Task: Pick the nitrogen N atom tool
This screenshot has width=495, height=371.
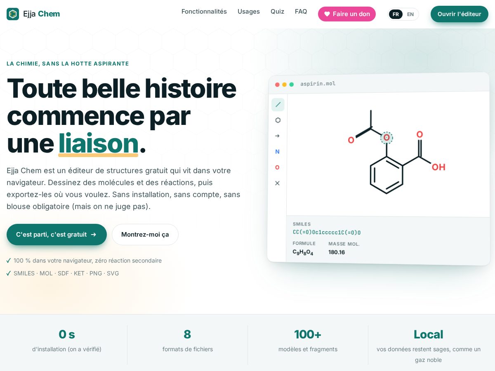Action: coord(278,152)
